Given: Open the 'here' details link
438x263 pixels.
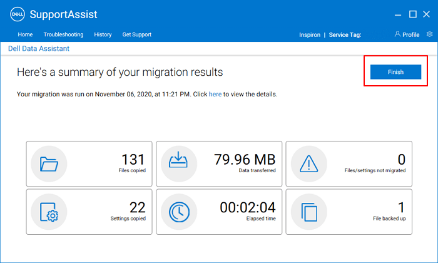Looking at the screenshot, I should (215, 95).
